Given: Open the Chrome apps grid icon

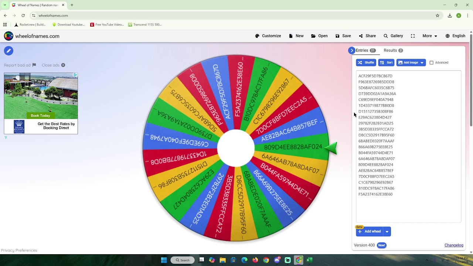Looking at the screenshot, I should point(5,25).
